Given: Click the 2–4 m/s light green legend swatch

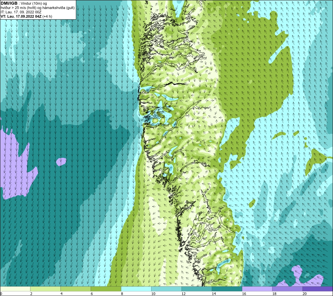Looking at the screenshot, I should point(45,289).
